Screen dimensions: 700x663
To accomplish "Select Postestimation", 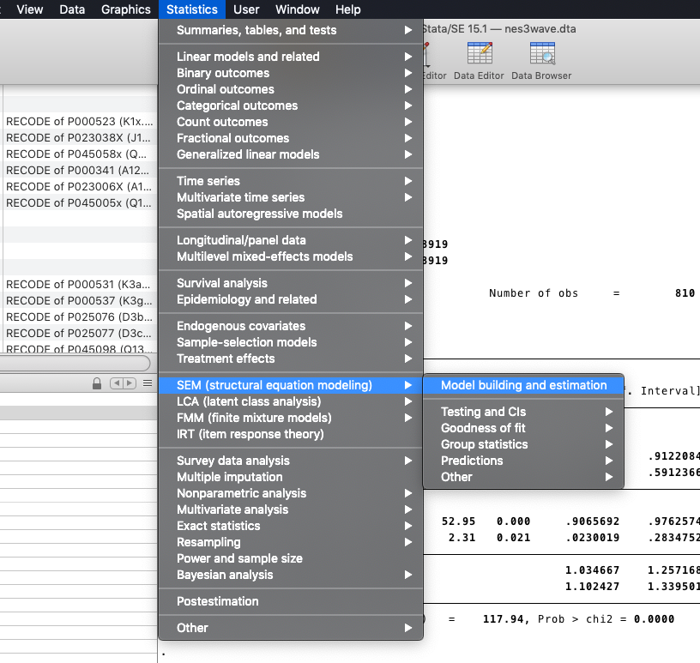I will pyautogui.click(x=291, y=601).
